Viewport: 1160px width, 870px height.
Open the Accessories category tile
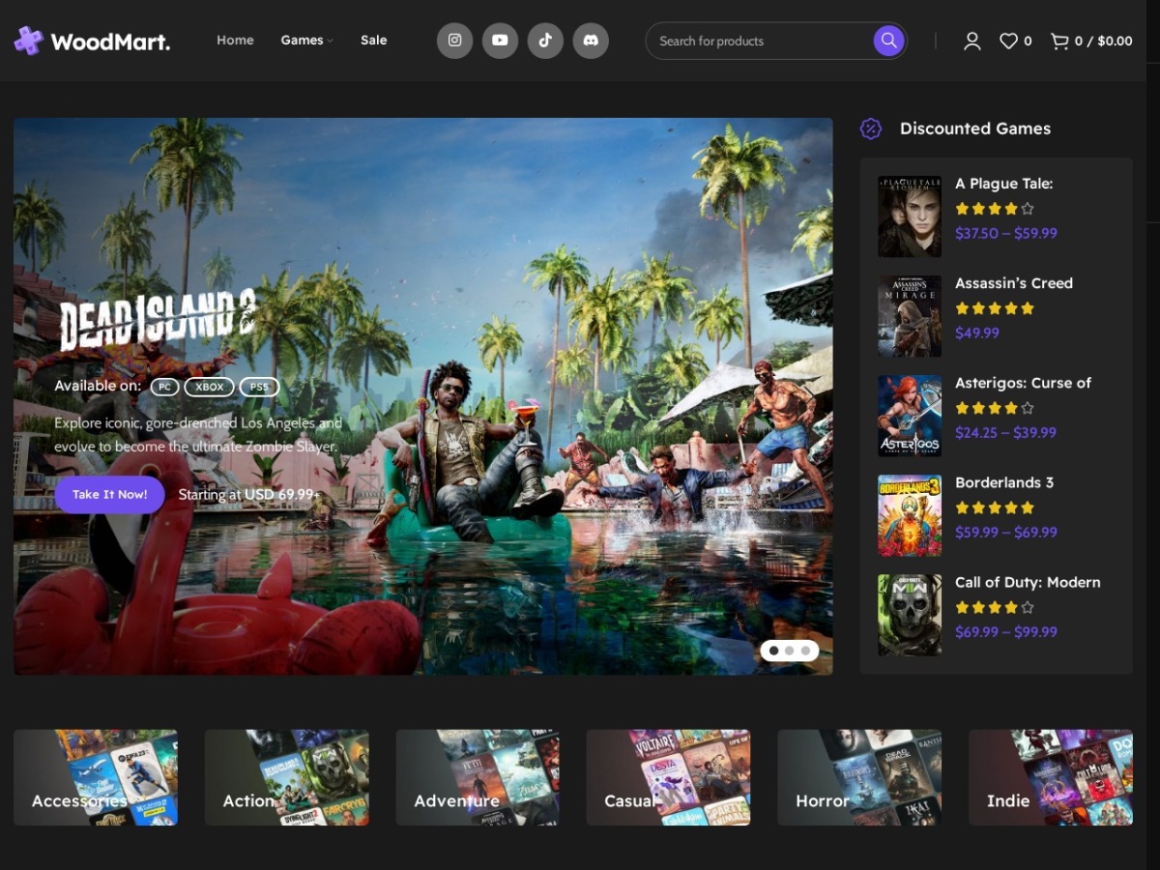pos(96,777)
